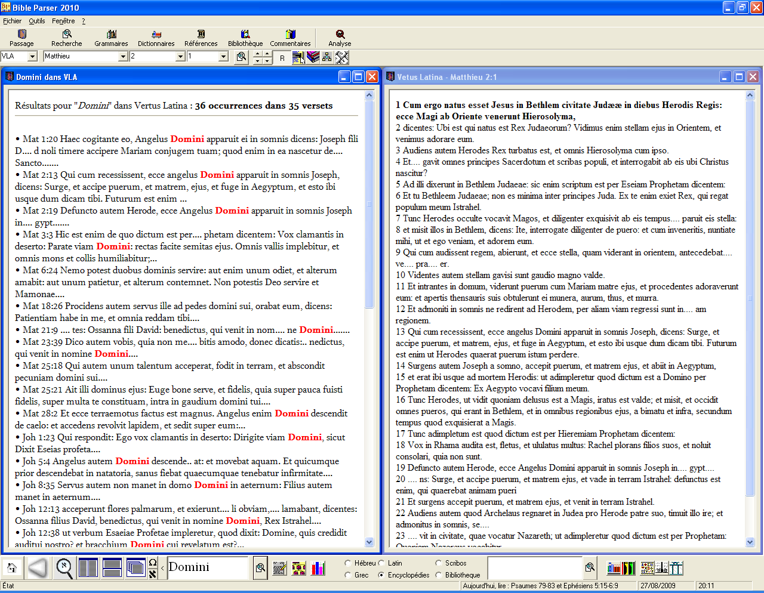The height and width of the screenshot is (593, 764).
Task: Run search with magnifier beside Domini field
Action: click(x=260, y=568)
